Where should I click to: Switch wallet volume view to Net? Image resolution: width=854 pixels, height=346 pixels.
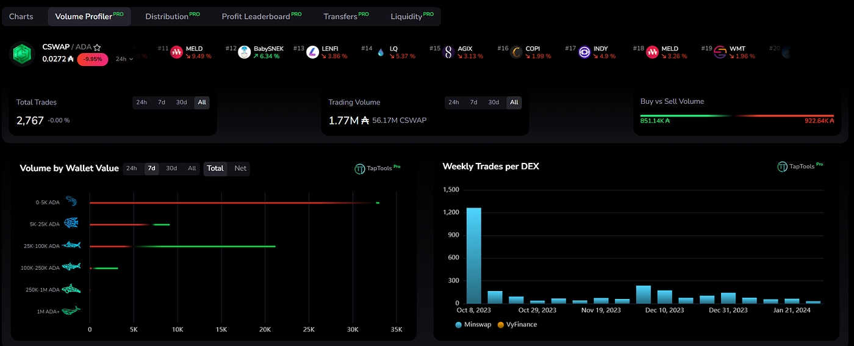tap(240, 168)
